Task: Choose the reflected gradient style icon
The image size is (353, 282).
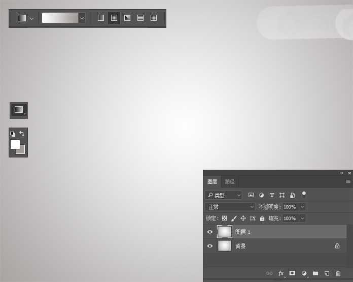Action: coord(140,18)
